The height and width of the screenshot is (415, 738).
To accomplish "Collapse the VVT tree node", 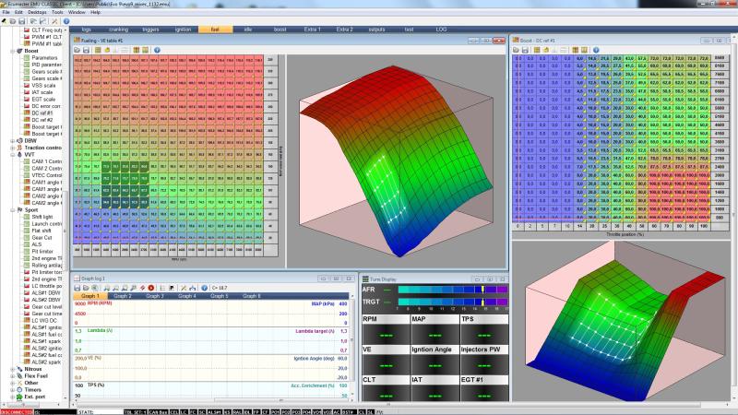I will click(12, 155).
